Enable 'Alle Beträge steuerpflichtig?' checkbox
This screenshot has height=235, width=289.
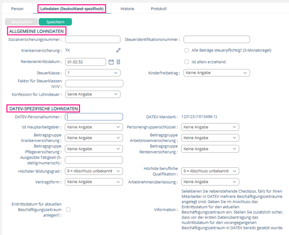point(187,50)
